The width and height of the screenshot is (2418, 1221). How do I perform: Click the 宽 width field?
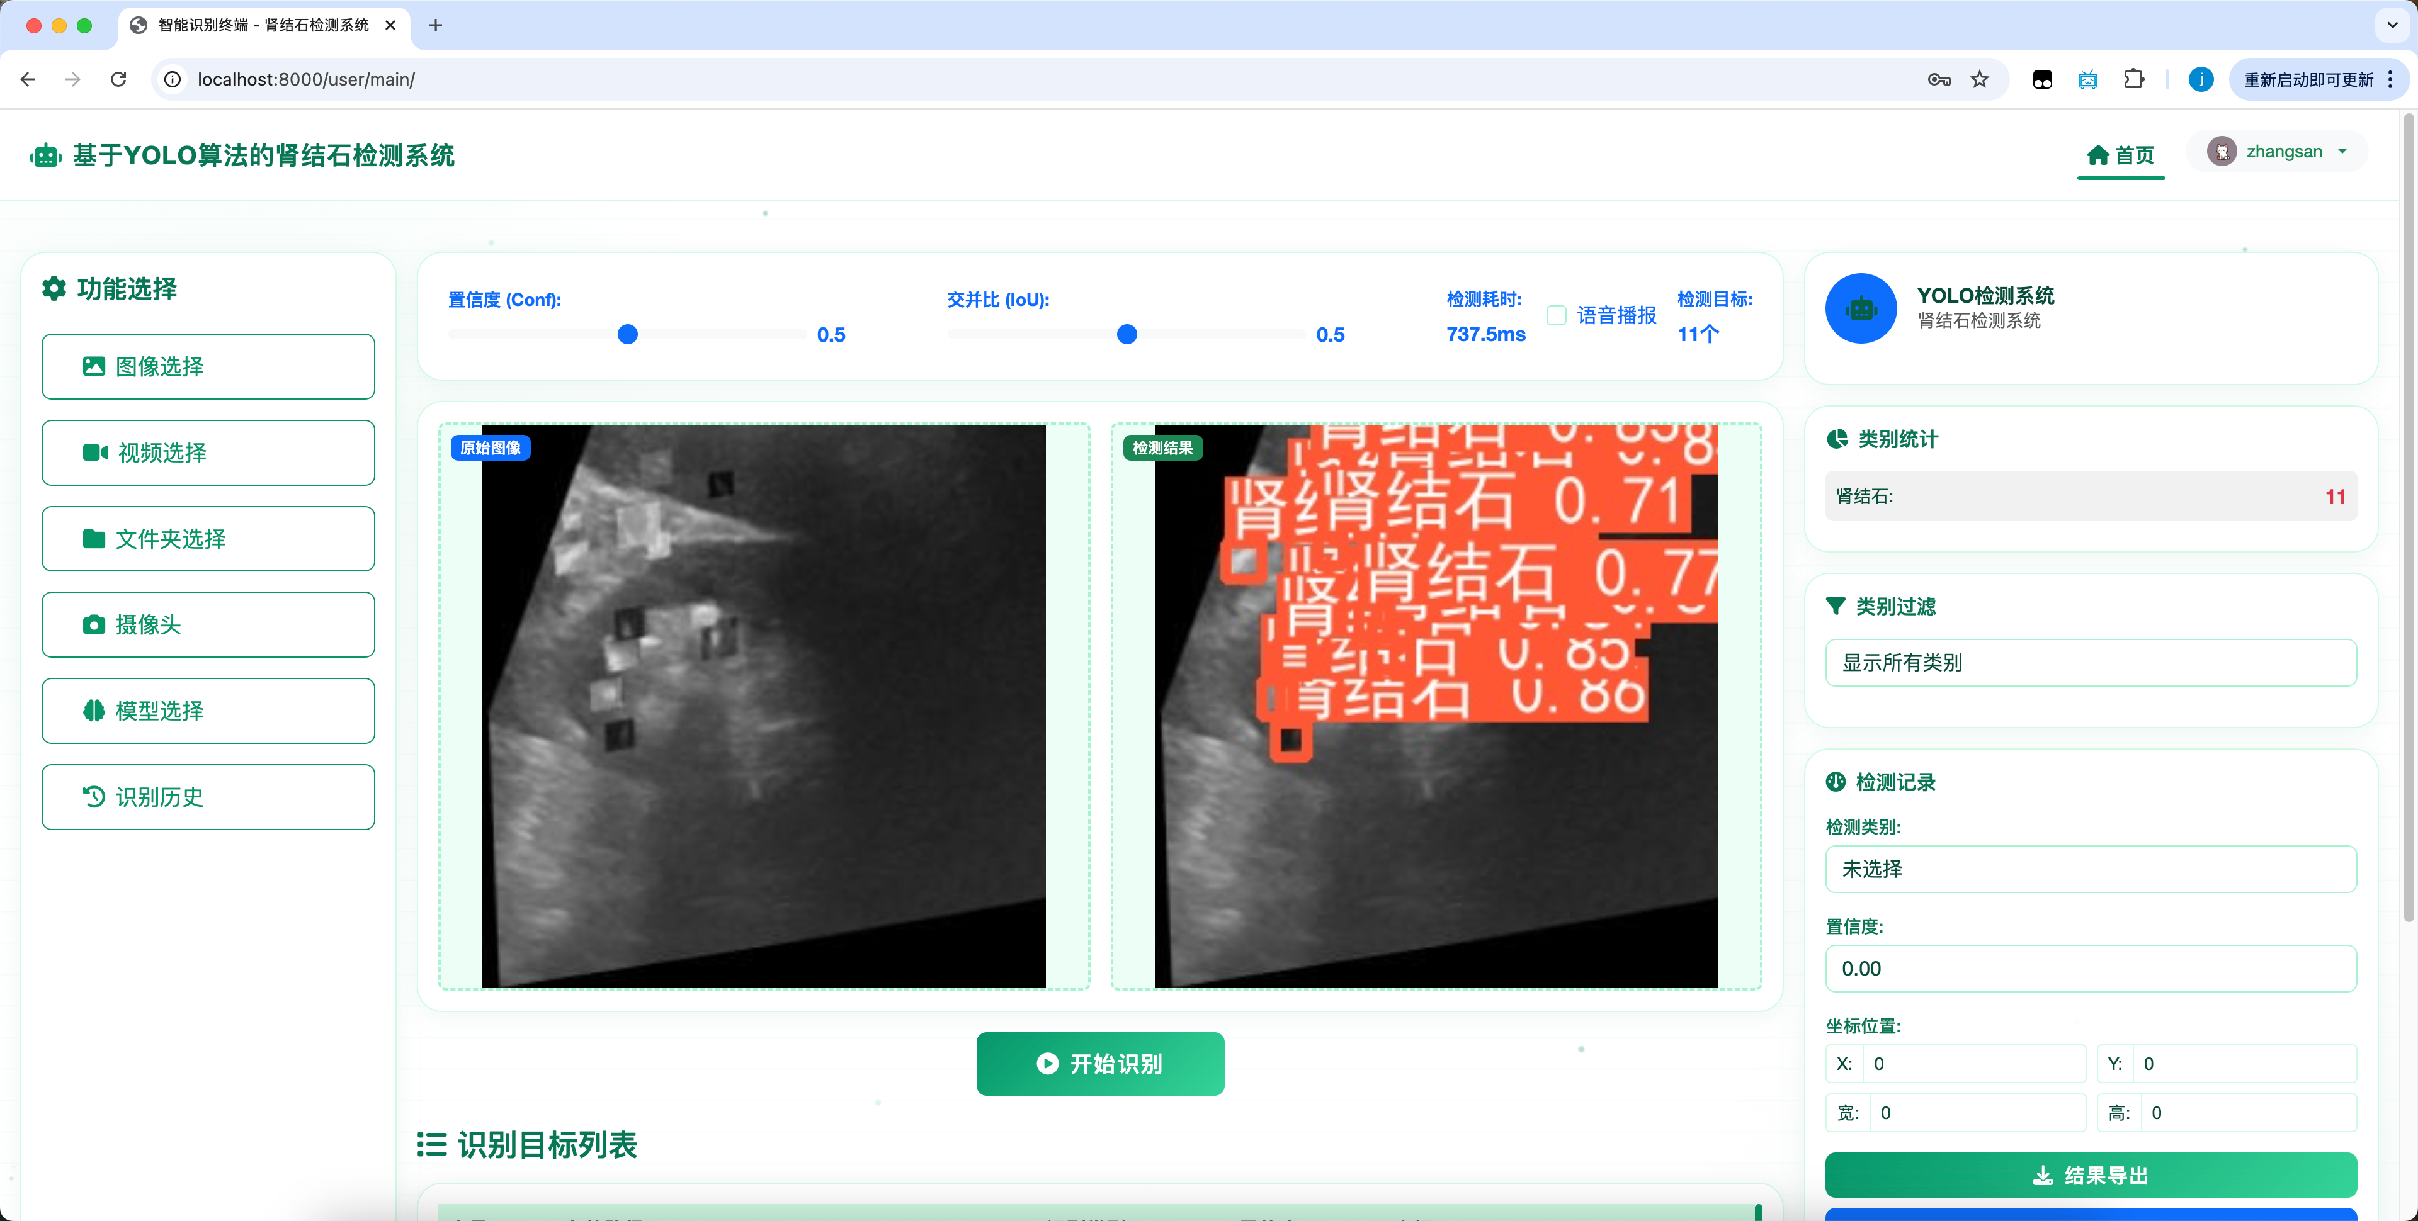click(1977, 1112)
